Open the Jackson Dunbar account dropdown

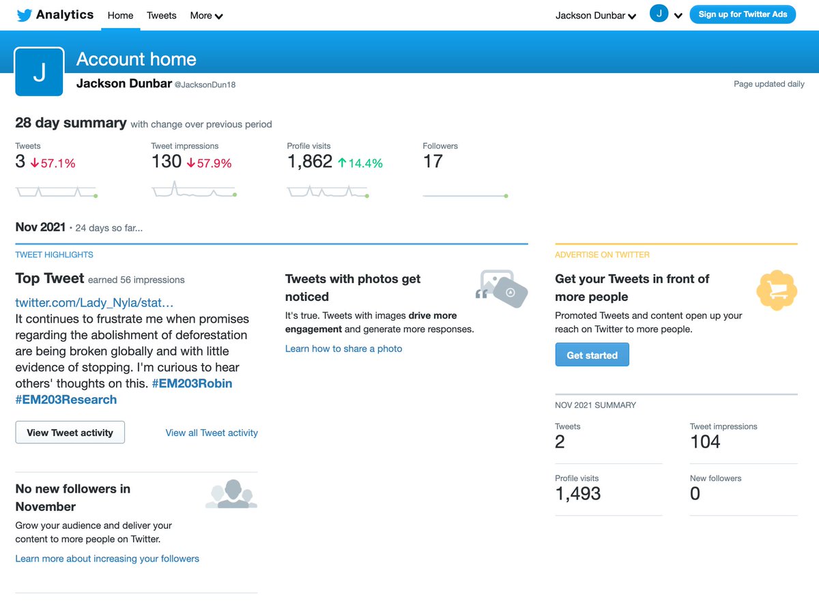(x=596, y=15)
